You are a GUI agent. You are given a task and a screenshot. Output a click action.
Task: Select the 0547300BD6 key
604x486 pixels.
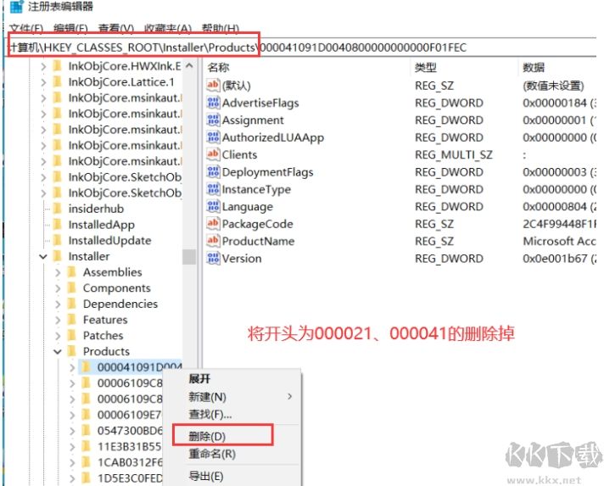[x=130, y=430]
